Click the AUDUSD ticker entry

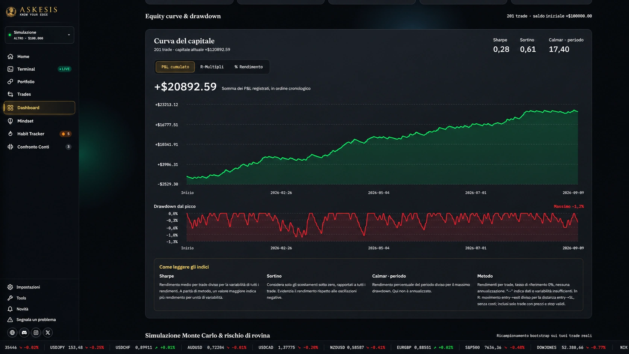point(217,348)
